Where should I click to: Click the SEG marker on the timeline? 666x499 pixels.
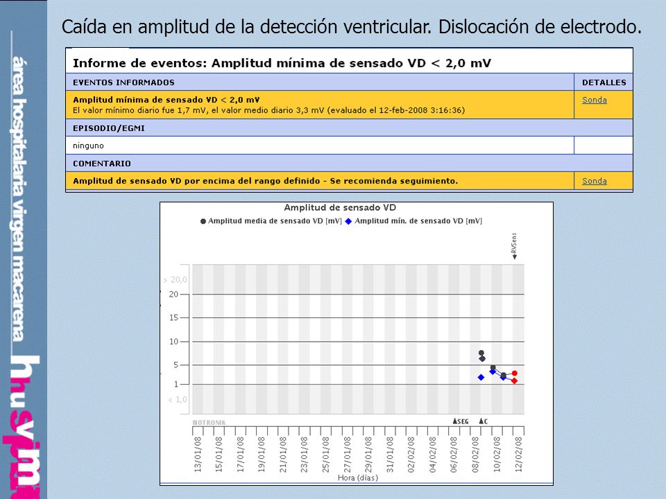(461, 421)
